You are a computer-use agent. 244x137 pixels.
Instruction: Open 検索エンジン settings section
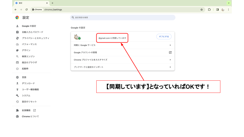(28, 57)
